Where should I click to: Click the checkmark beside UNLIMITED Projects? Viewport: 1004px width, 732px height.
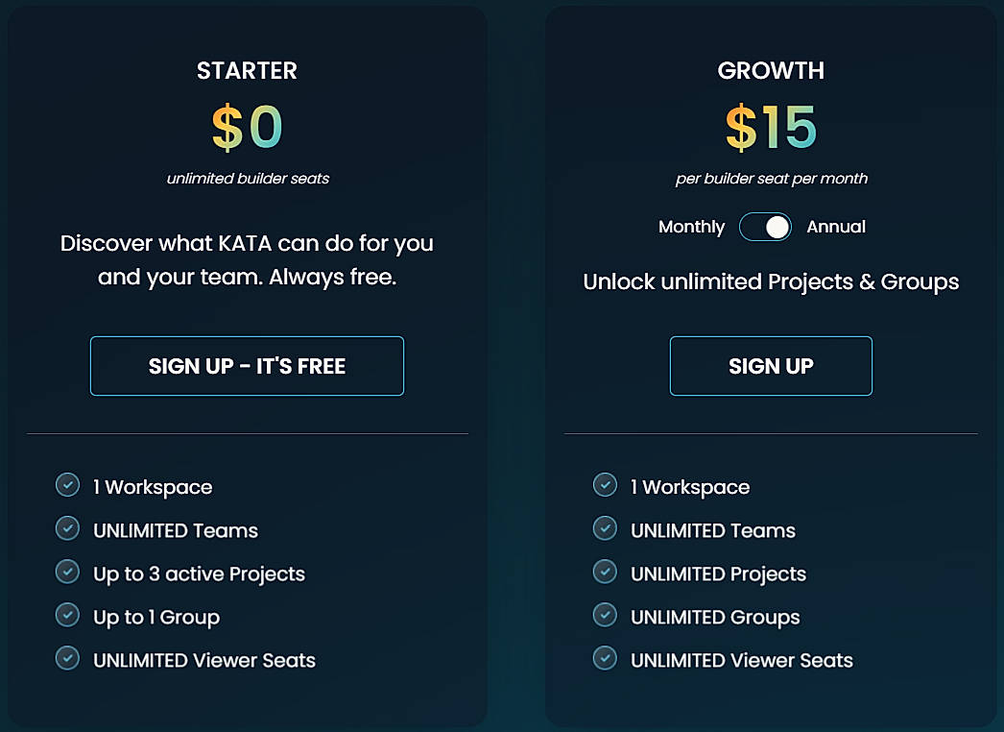click(605, 572)
